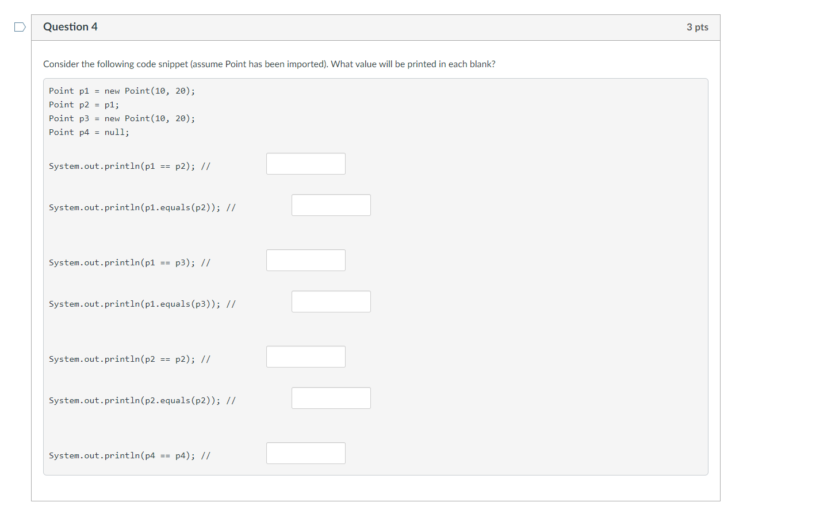
Task: Click the println(p2.equals(p2)) statement
Action: (x=142, y=400)
